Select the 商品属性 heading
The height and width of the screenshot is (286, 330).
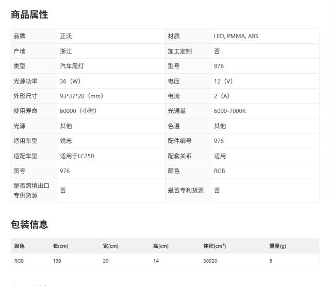point(29,15)
